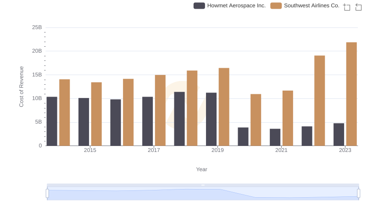Click the Southwest Airlines 2022 bar

(x=320, y=101)
